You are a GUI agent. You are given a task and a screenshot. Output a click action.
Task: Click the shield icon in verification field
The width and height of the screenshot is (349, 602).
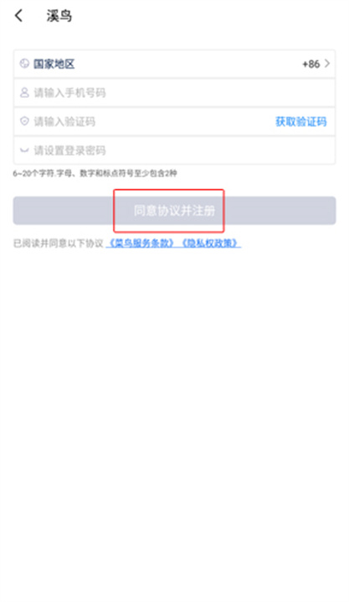click(x=24, y=121)
